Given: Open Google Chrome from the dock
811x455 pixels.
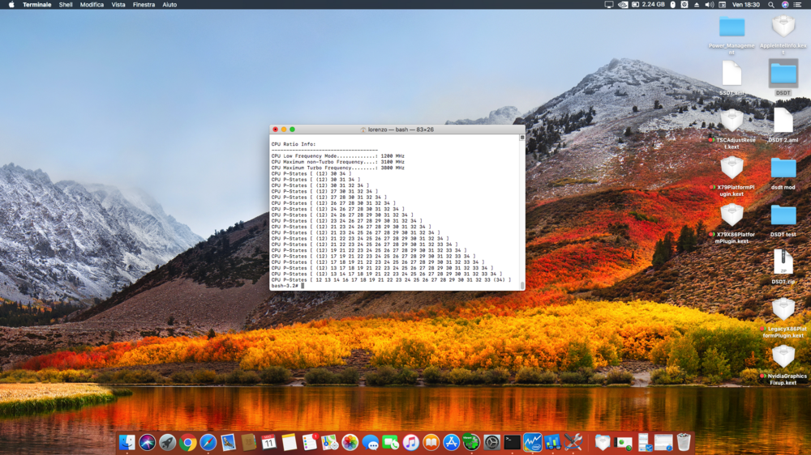Looking at the screenshot, I should tap(187, 442).
